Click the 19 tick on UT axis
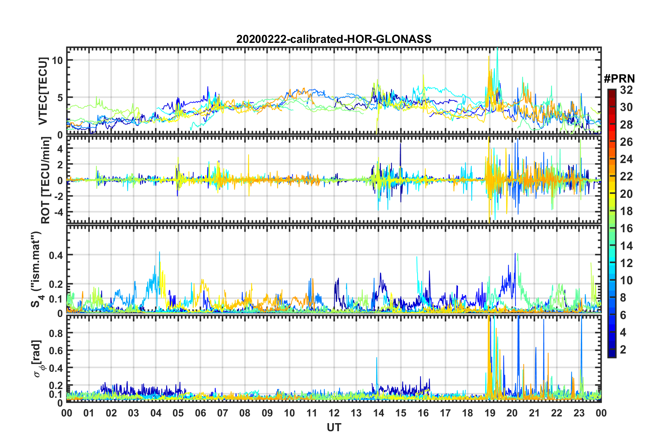This screenshot has height=447, width=668. tap(490, 413)
